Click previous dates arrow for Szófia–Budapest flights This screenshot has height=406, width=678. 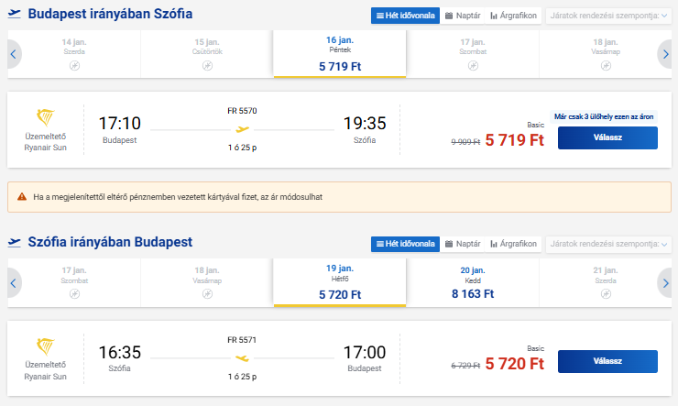[x=13, y=283]
